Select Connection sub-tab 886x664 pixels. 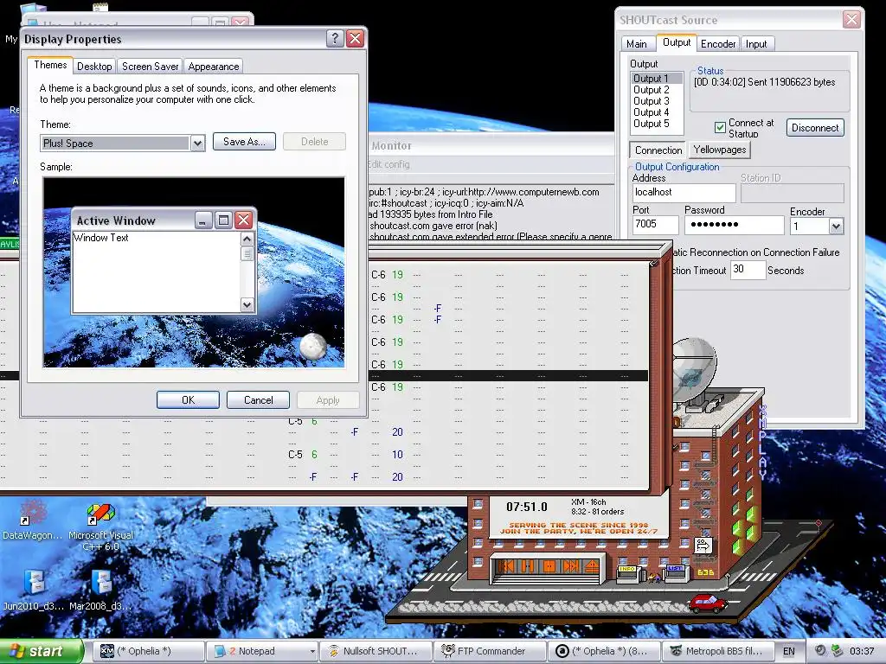click(x=658, y=150)
